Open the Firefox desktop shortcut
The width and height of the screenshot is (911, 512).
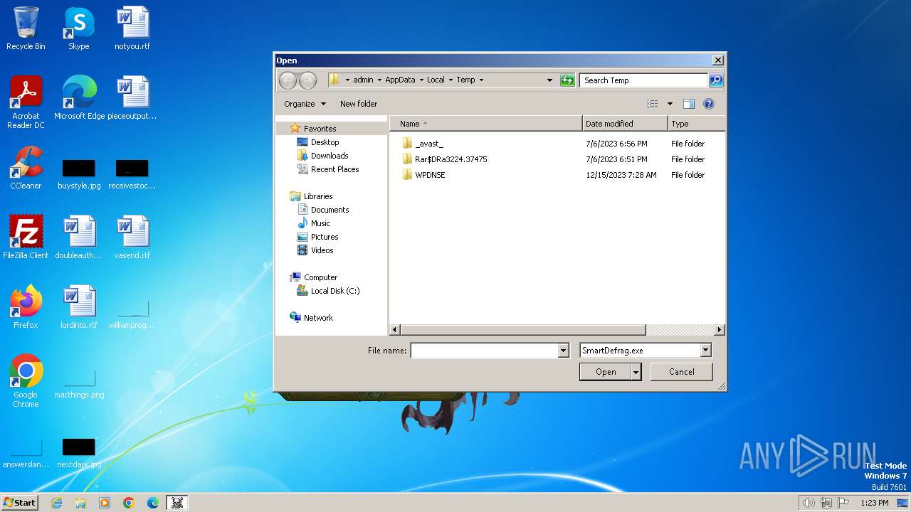26,308
